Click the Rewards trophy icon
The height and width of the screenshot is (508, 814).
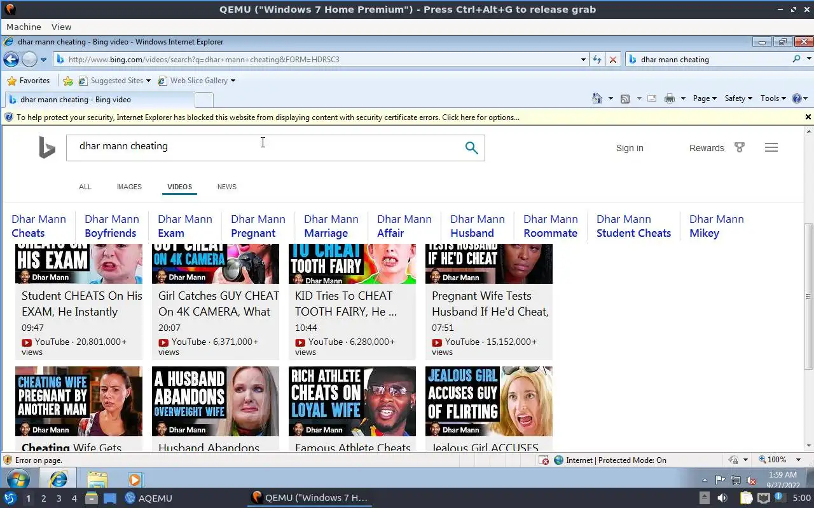(x=740, y=147)
